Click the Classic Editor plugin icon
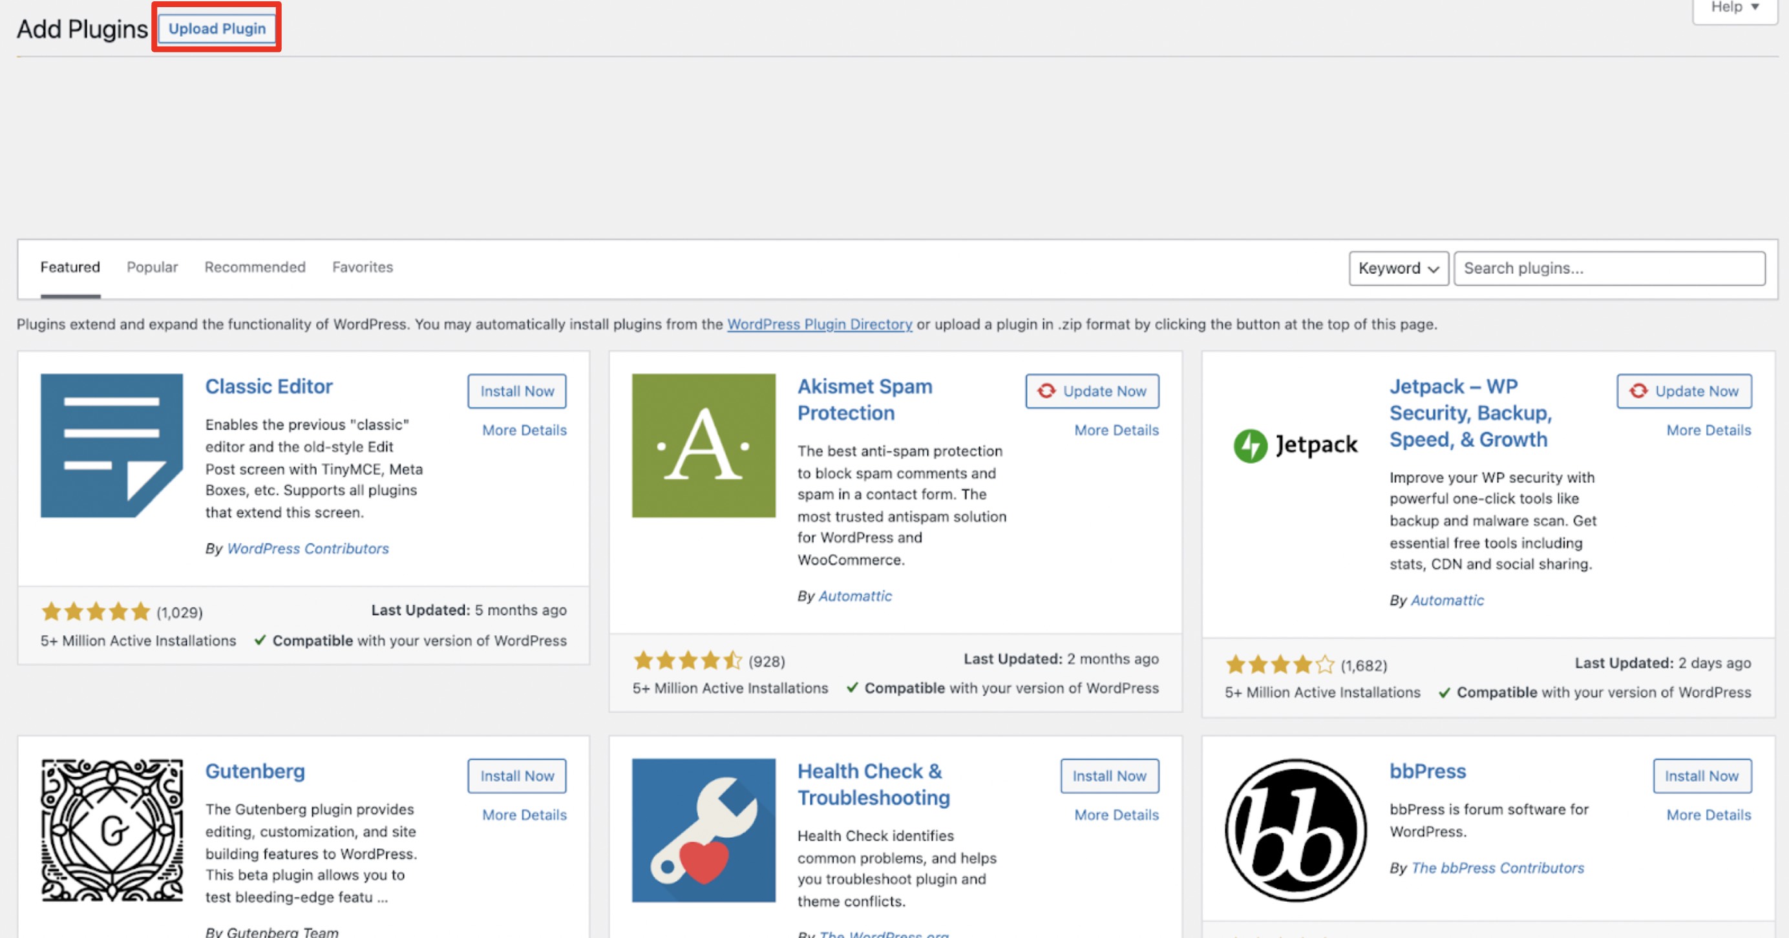The image size is (1789, 938). click(x=112, y=446)
